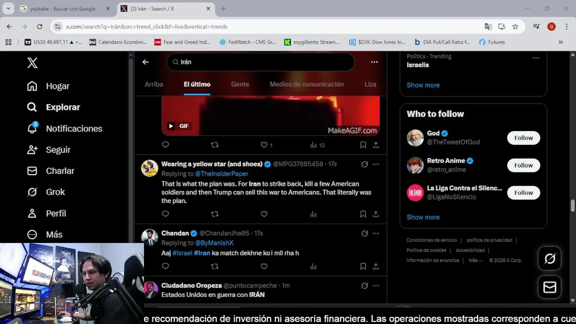The width and height of the screenshot is (576, 324).
Task: Open Grok in the sidebar
Action: 45,192
